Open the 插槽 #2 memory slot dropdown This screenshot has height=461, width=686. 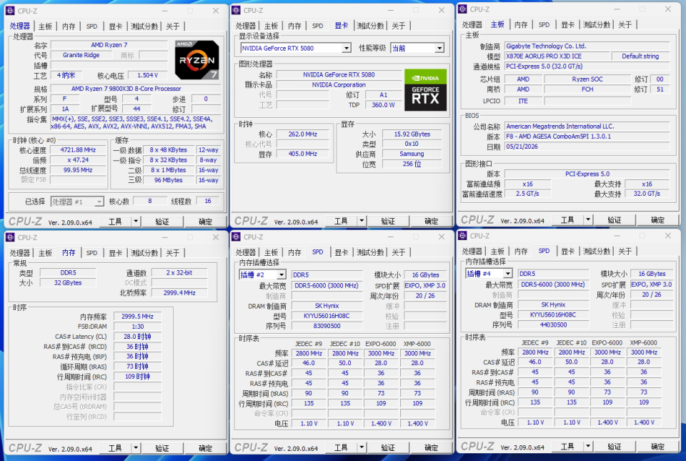tap(282, 274)
